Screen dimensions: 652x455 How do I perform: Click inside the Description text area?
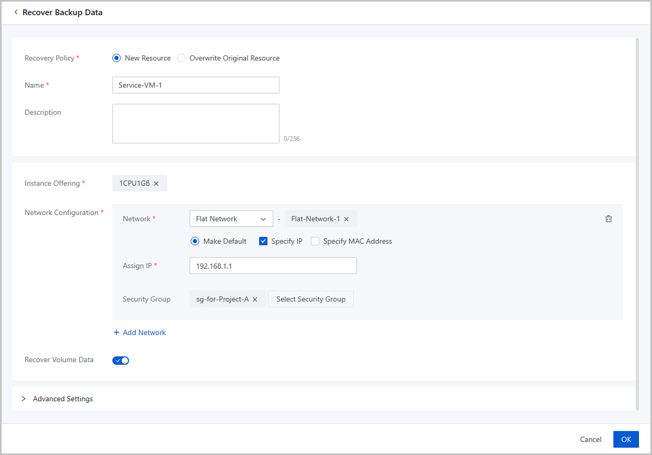point(196,123)
